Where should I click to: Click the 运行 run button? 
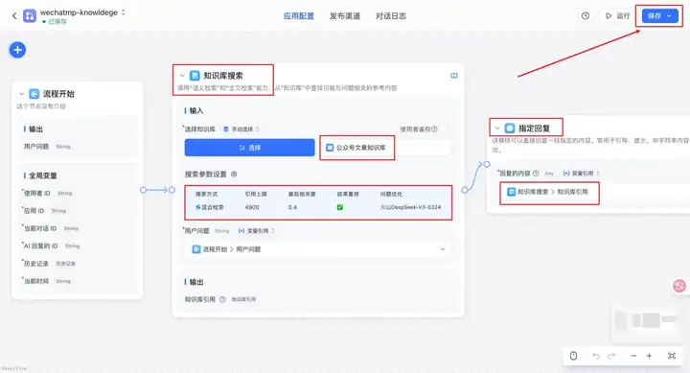pyautogui.click(x=618, y=16)
